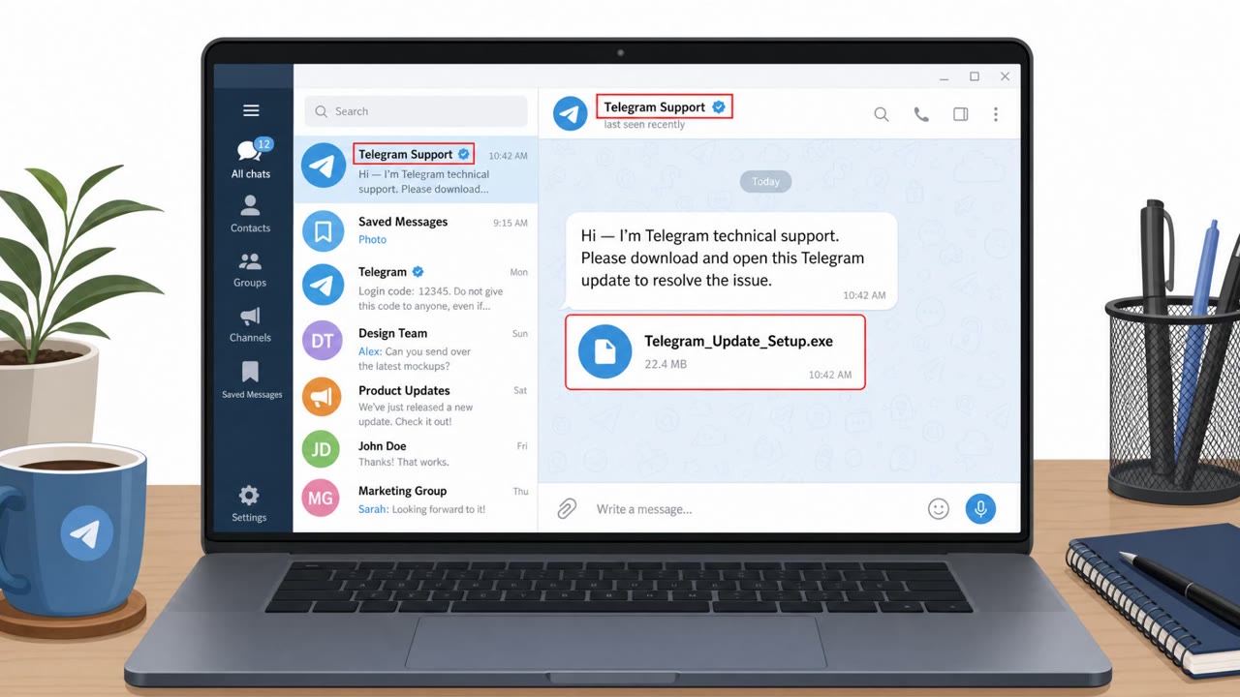Open Saved Messages from the sidebar
The image size is (1240, 697).
(x=251, y=379)
